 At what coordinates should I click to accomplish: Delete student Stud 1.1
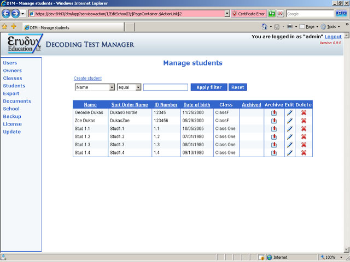point(304,129)
